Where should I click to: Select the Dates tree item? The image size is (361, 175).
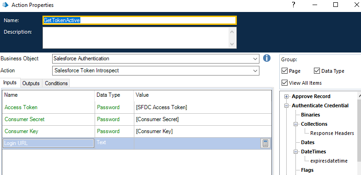[x=307, y=142]
